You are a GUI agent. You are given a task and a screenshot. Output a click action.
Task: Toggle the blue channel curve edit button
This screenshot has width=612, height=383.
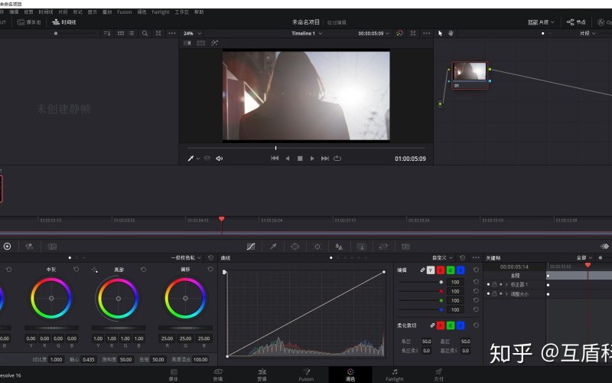coord(461,270)
